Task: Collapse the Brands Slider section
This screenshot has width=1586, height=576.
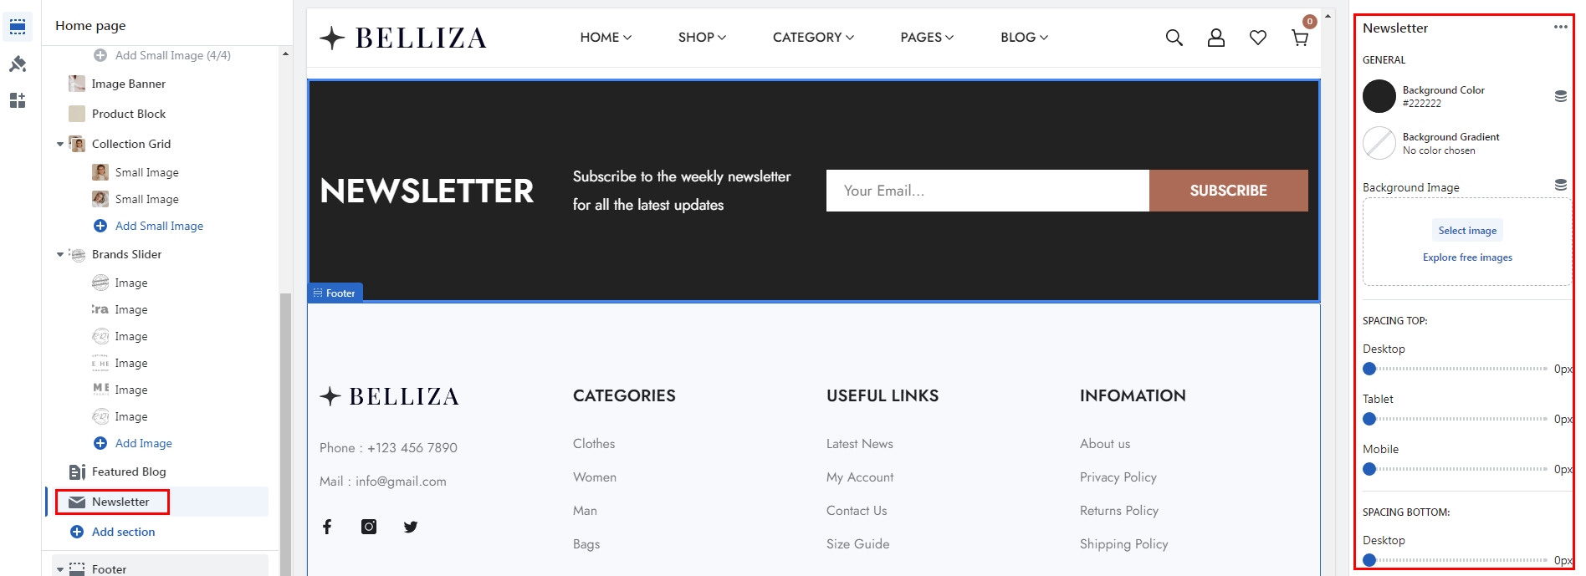Action: click(60, 255)
